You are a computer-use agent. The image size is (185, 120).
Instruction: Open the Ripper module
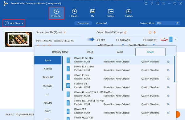click(x=74, y=13)
